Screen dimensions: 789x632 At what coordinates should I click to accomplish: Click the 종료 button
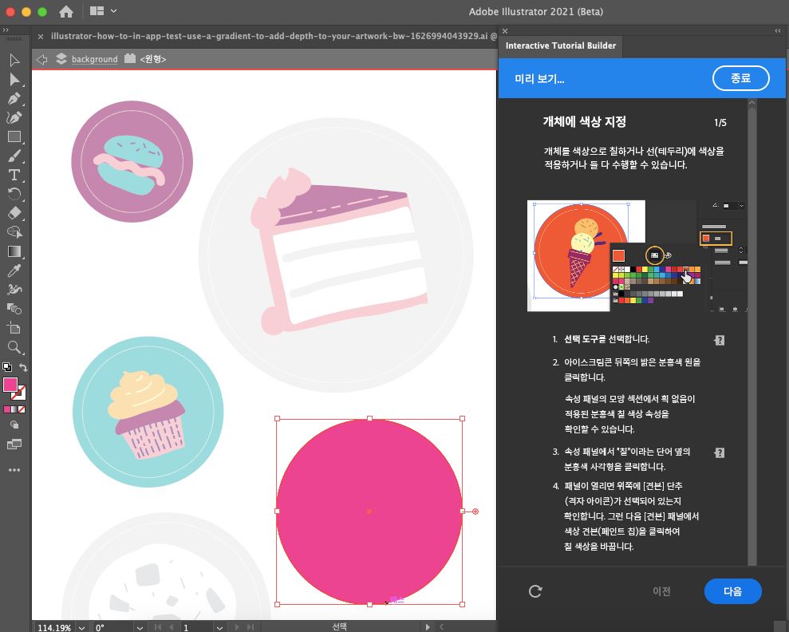point(740,78)
